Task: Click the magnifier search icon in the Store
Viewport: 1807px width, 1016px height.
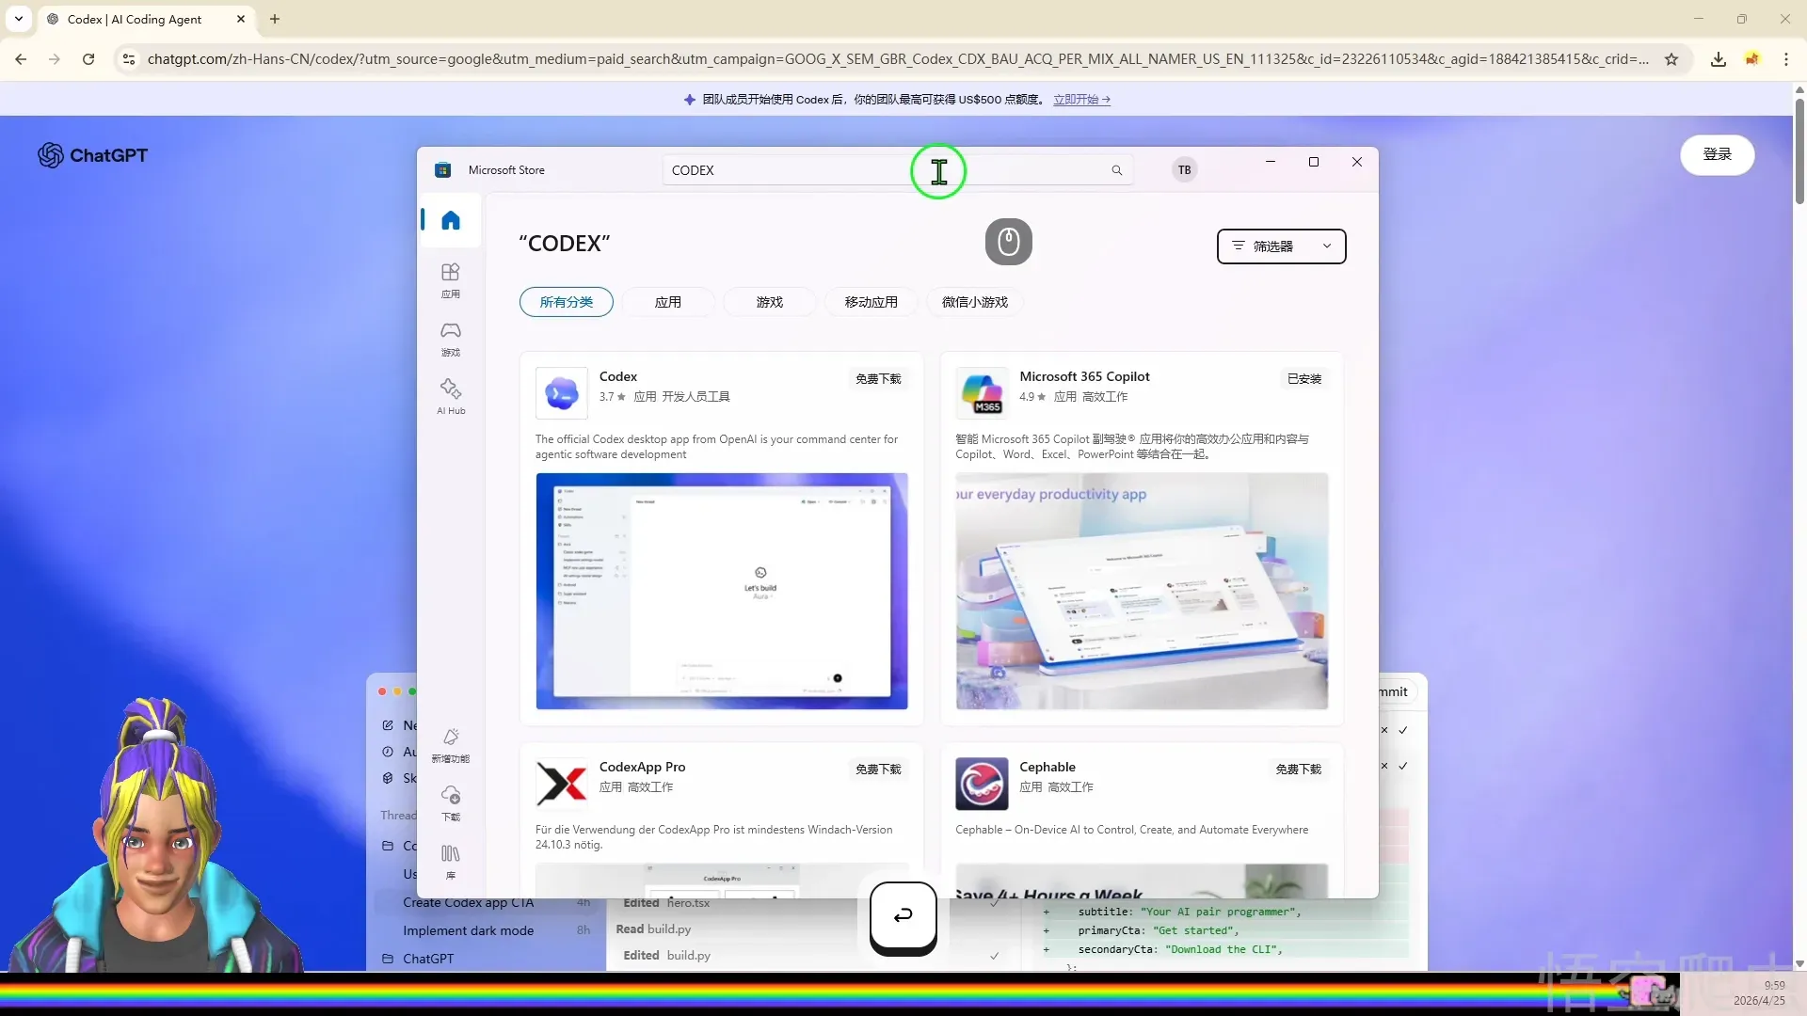Action: pos(1116,170)
